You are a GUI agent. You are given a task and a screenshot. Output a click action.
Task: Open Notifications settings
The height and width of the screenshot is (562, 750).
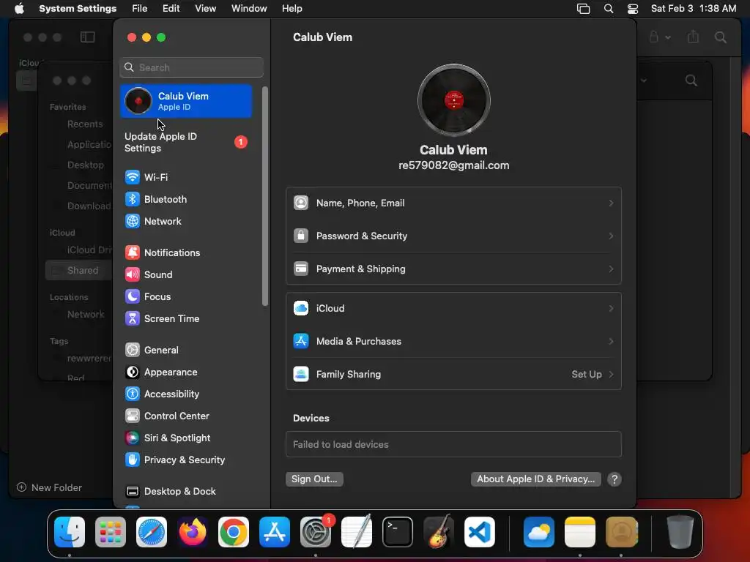click(x=185, y=252)
